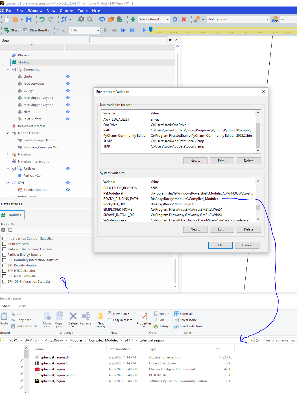The height and width of the screenshot is (393, 297).
Task: Open the File menu
Action: 9,11
